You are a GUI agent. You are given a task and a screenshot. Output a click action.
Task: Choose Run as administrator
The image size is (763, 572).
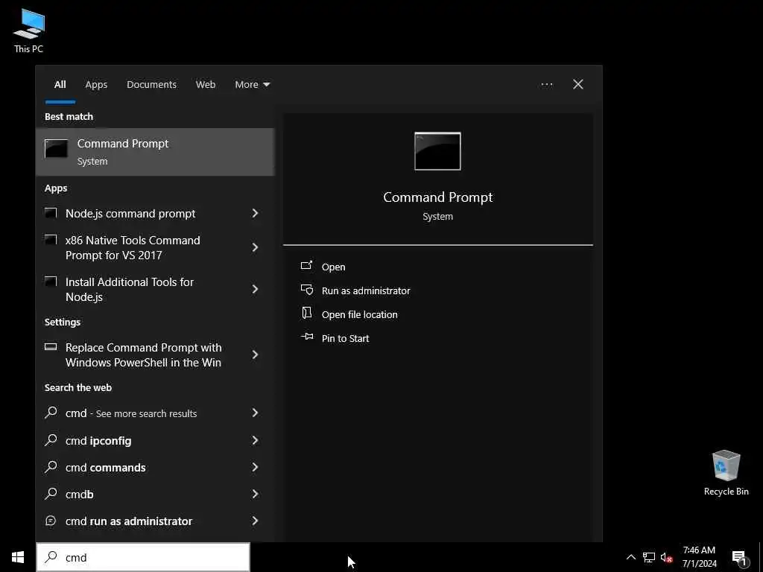(366, 291)
